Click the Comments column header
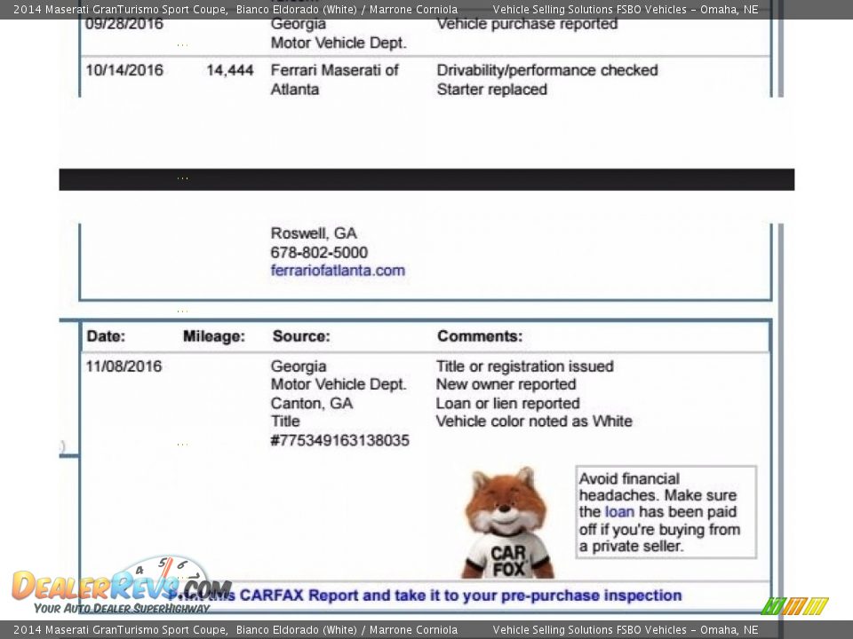Viewport: 853px width, 639px height. [x=480, y=336]
